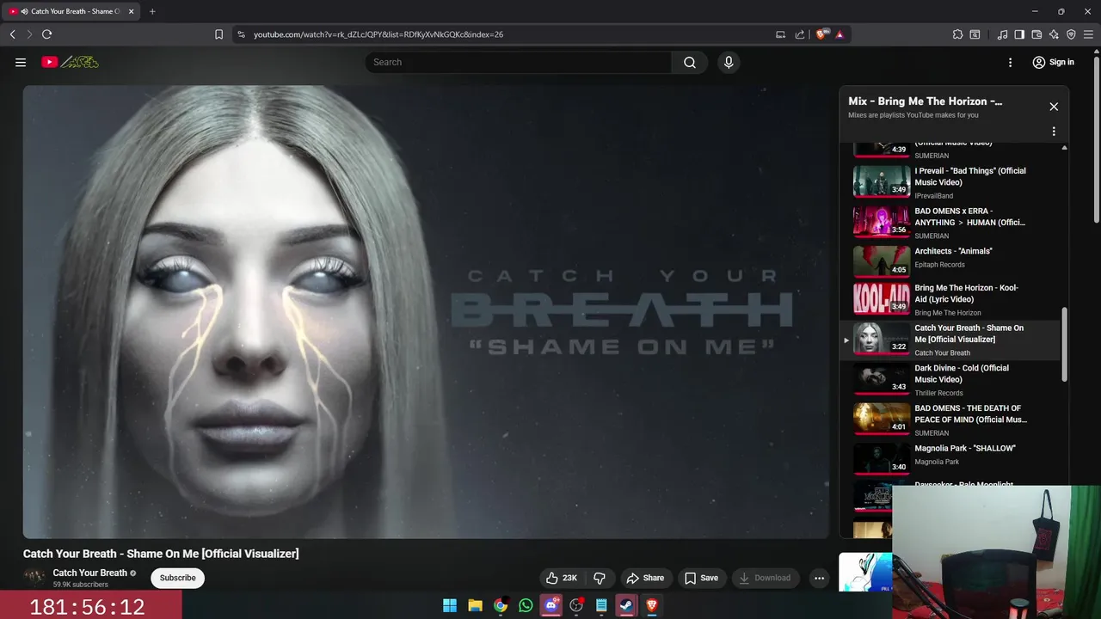
Task: Open the tab search toolbar icon
Action: click(x=975, y=34)
